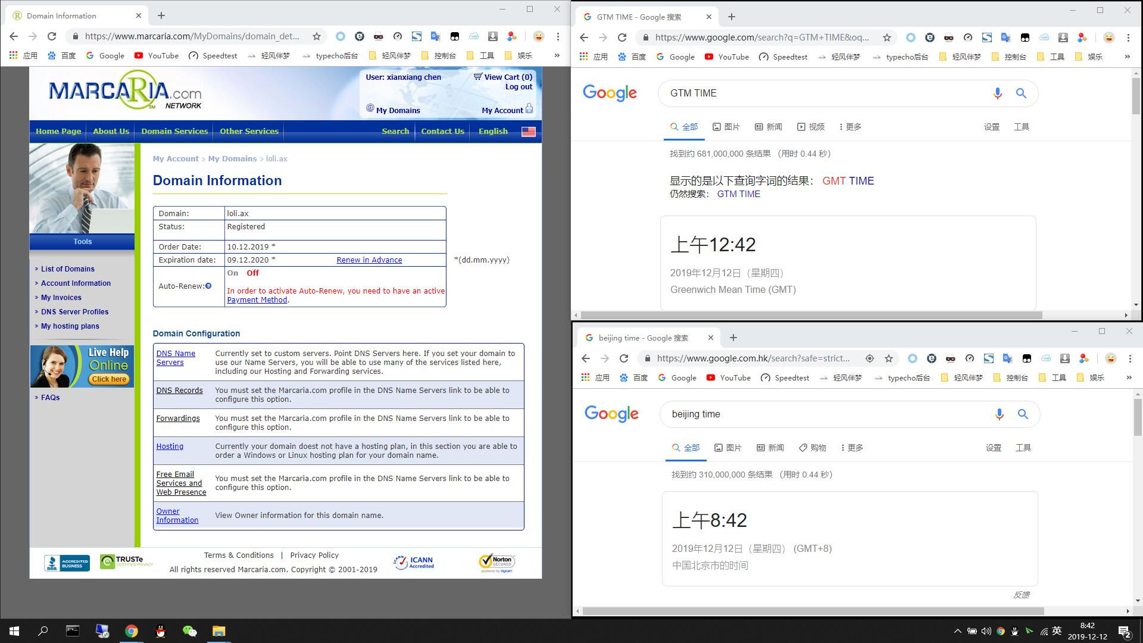Viewport: 1143px width, 643px height.
Task: Turn Auto-Renew On
Action: coord(232,273)
